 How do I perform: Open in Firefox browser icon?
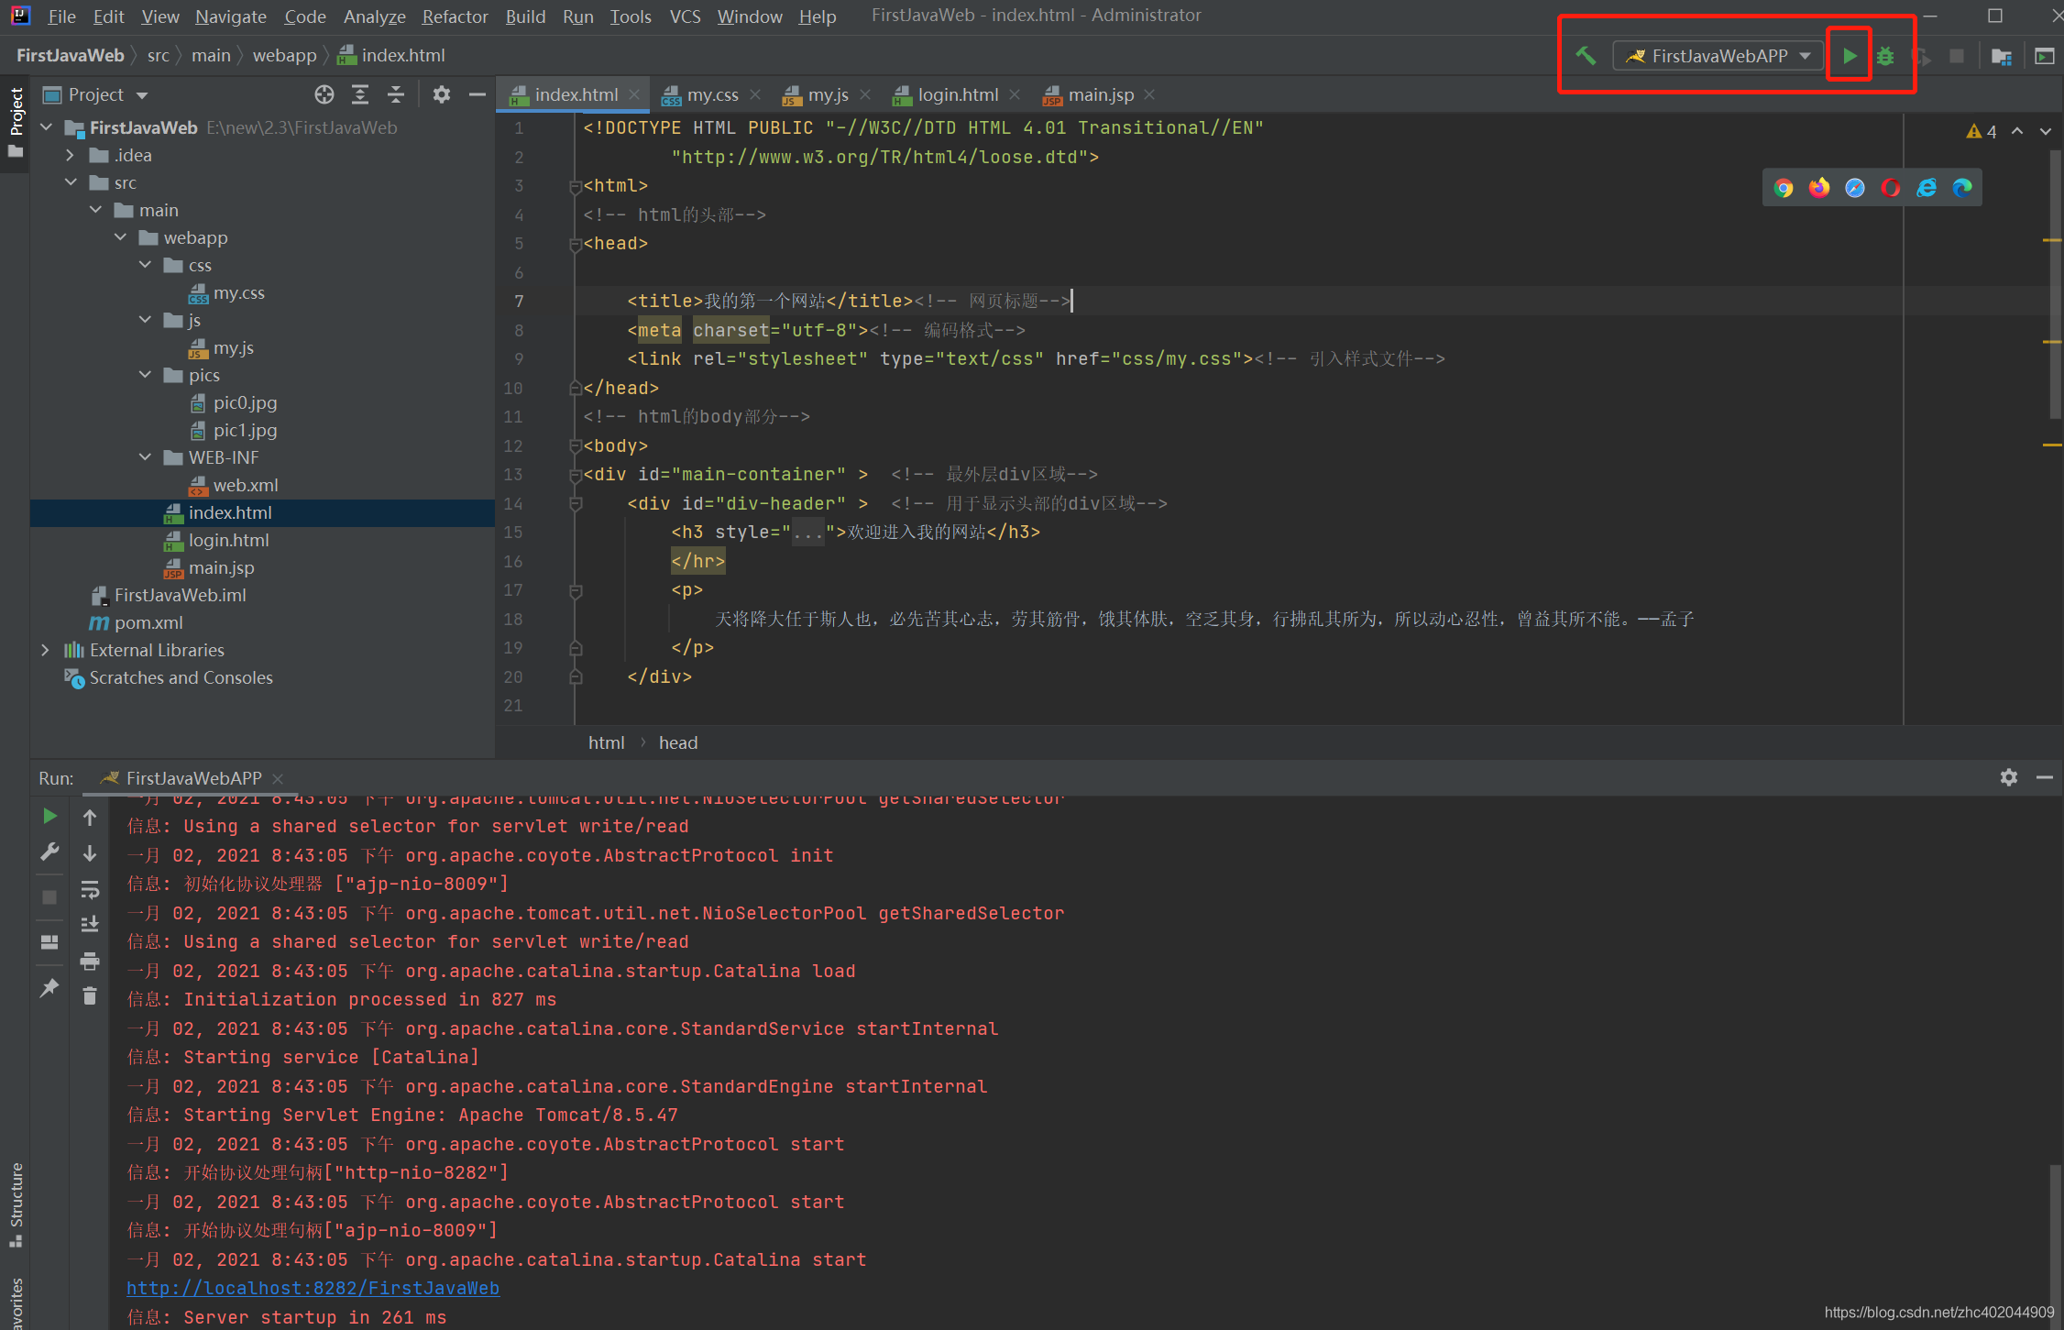[x=1819, y=188]
